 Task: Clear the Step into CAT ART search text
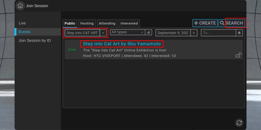click(x=103, y=33)
